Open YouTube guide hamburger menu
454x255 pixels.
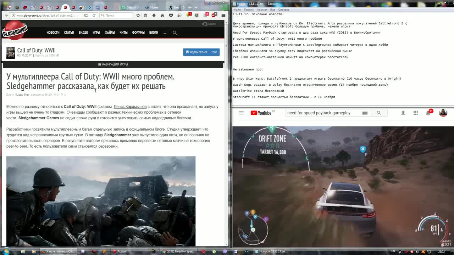pos(241,113)
